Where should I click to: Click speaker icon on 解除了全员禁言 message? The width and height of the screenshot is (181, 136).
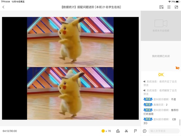tap(145, 90)
